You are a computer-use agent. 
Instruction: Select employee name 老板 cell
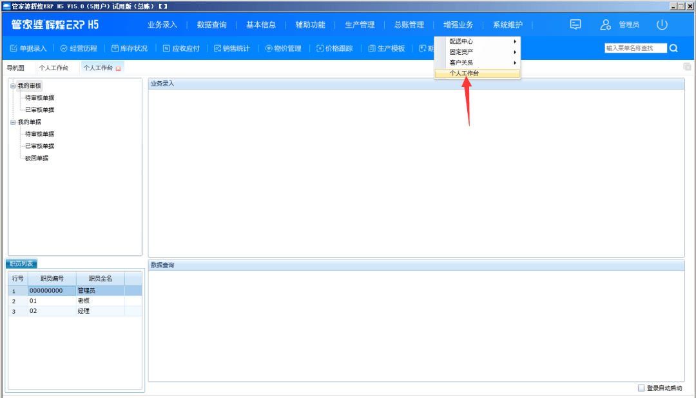(x=101, y=301)
